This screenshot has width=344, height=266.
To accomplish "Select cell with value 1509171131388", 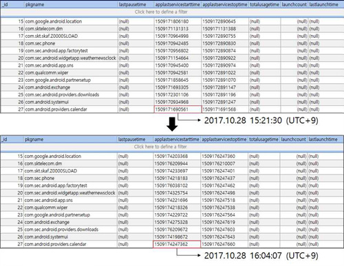I will [225, 29].
